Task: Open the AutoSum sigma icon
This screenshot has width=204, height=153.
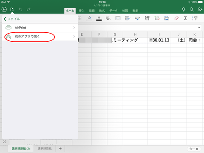Action: [185, 18]
